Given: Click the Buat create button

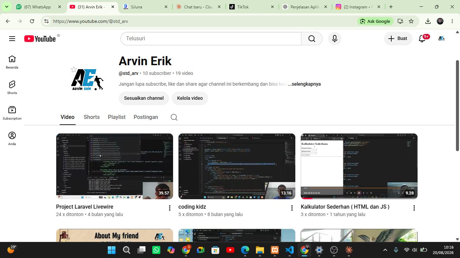Looking at the screenshot, I should (x=398, y=39).
